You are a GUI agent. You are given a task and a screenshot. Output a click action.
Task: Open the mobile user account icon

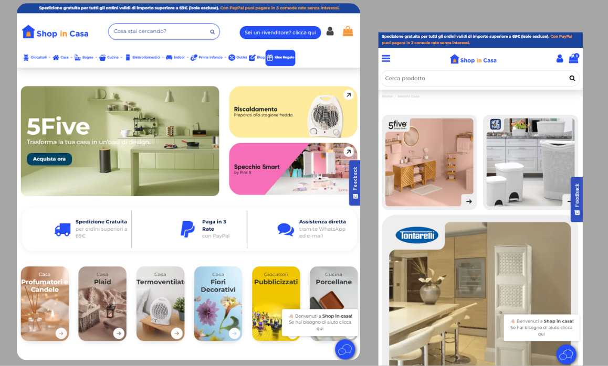pyautogui.click(x=560, y=59)
